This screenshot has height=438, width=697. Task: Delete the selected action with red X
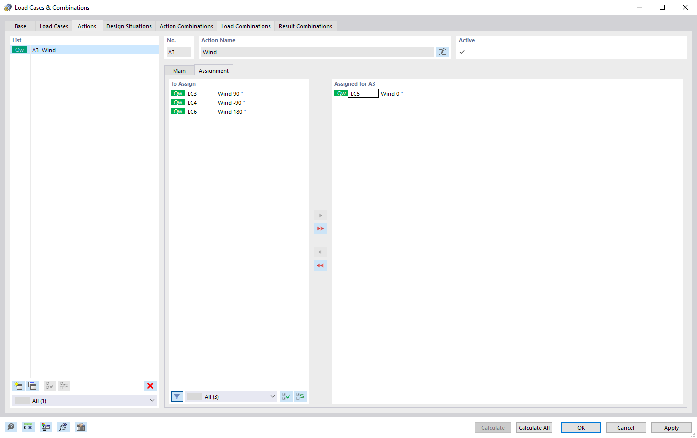point(150,386)
